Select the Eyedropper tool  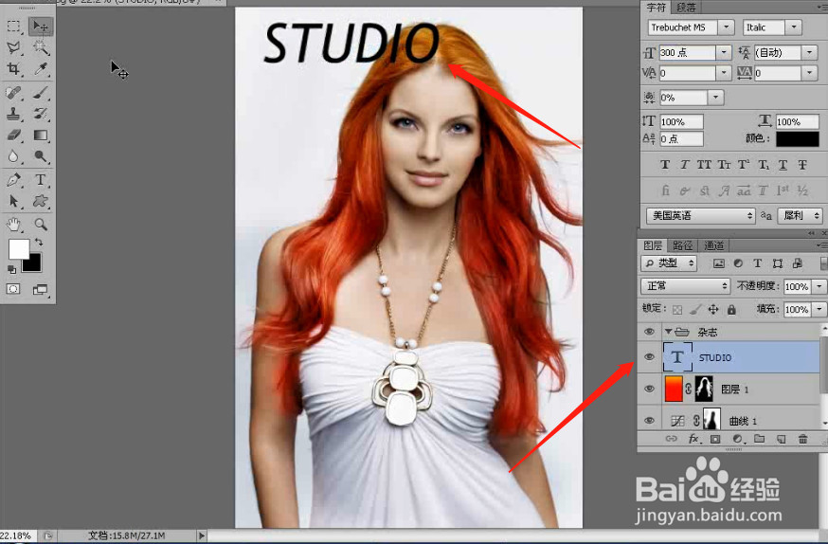40,68
